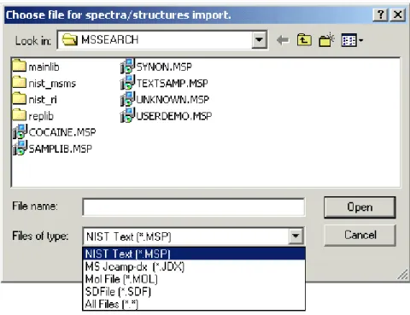Select SDFile (*.SDF) file type
The image size is (410, 315).
(194, 291)
